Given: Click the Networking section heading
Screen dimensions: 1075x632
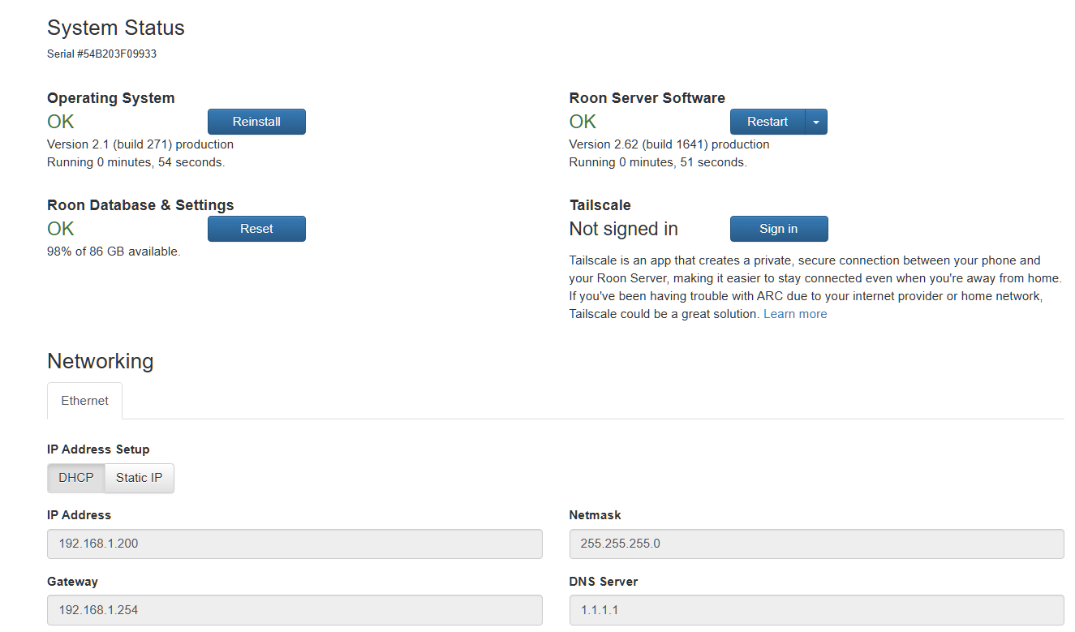Looking at the screenshot, I should (x=101, y=361).
